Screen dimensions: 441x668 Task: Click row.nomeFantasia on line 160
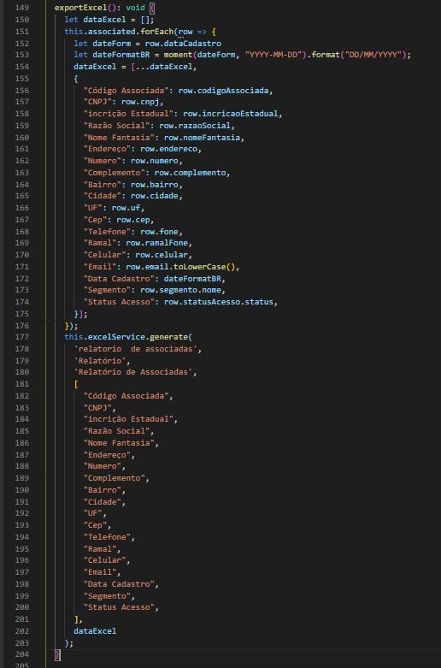coord(202,138)
